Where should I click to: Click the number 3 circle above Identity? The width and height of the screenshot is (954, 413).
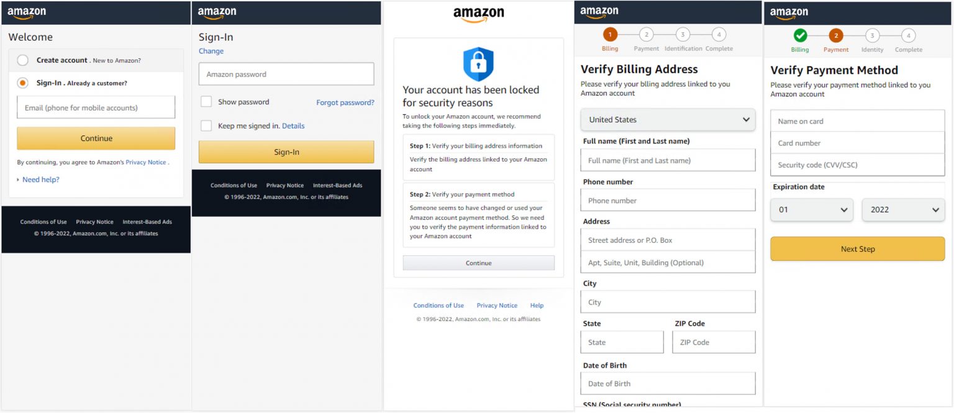click(x=872, y=35)
